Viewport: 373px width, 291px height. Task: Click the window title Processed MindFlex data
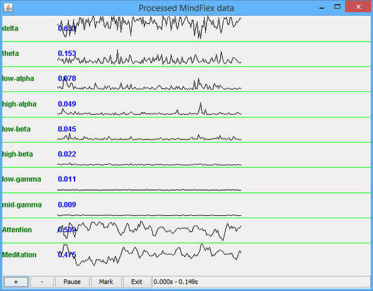(186, 8)
